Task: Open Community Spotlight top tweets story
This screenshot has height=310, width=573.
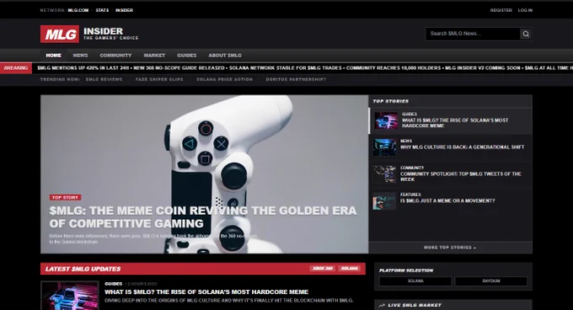Action: pyautogui.click(x=460, y=177)
